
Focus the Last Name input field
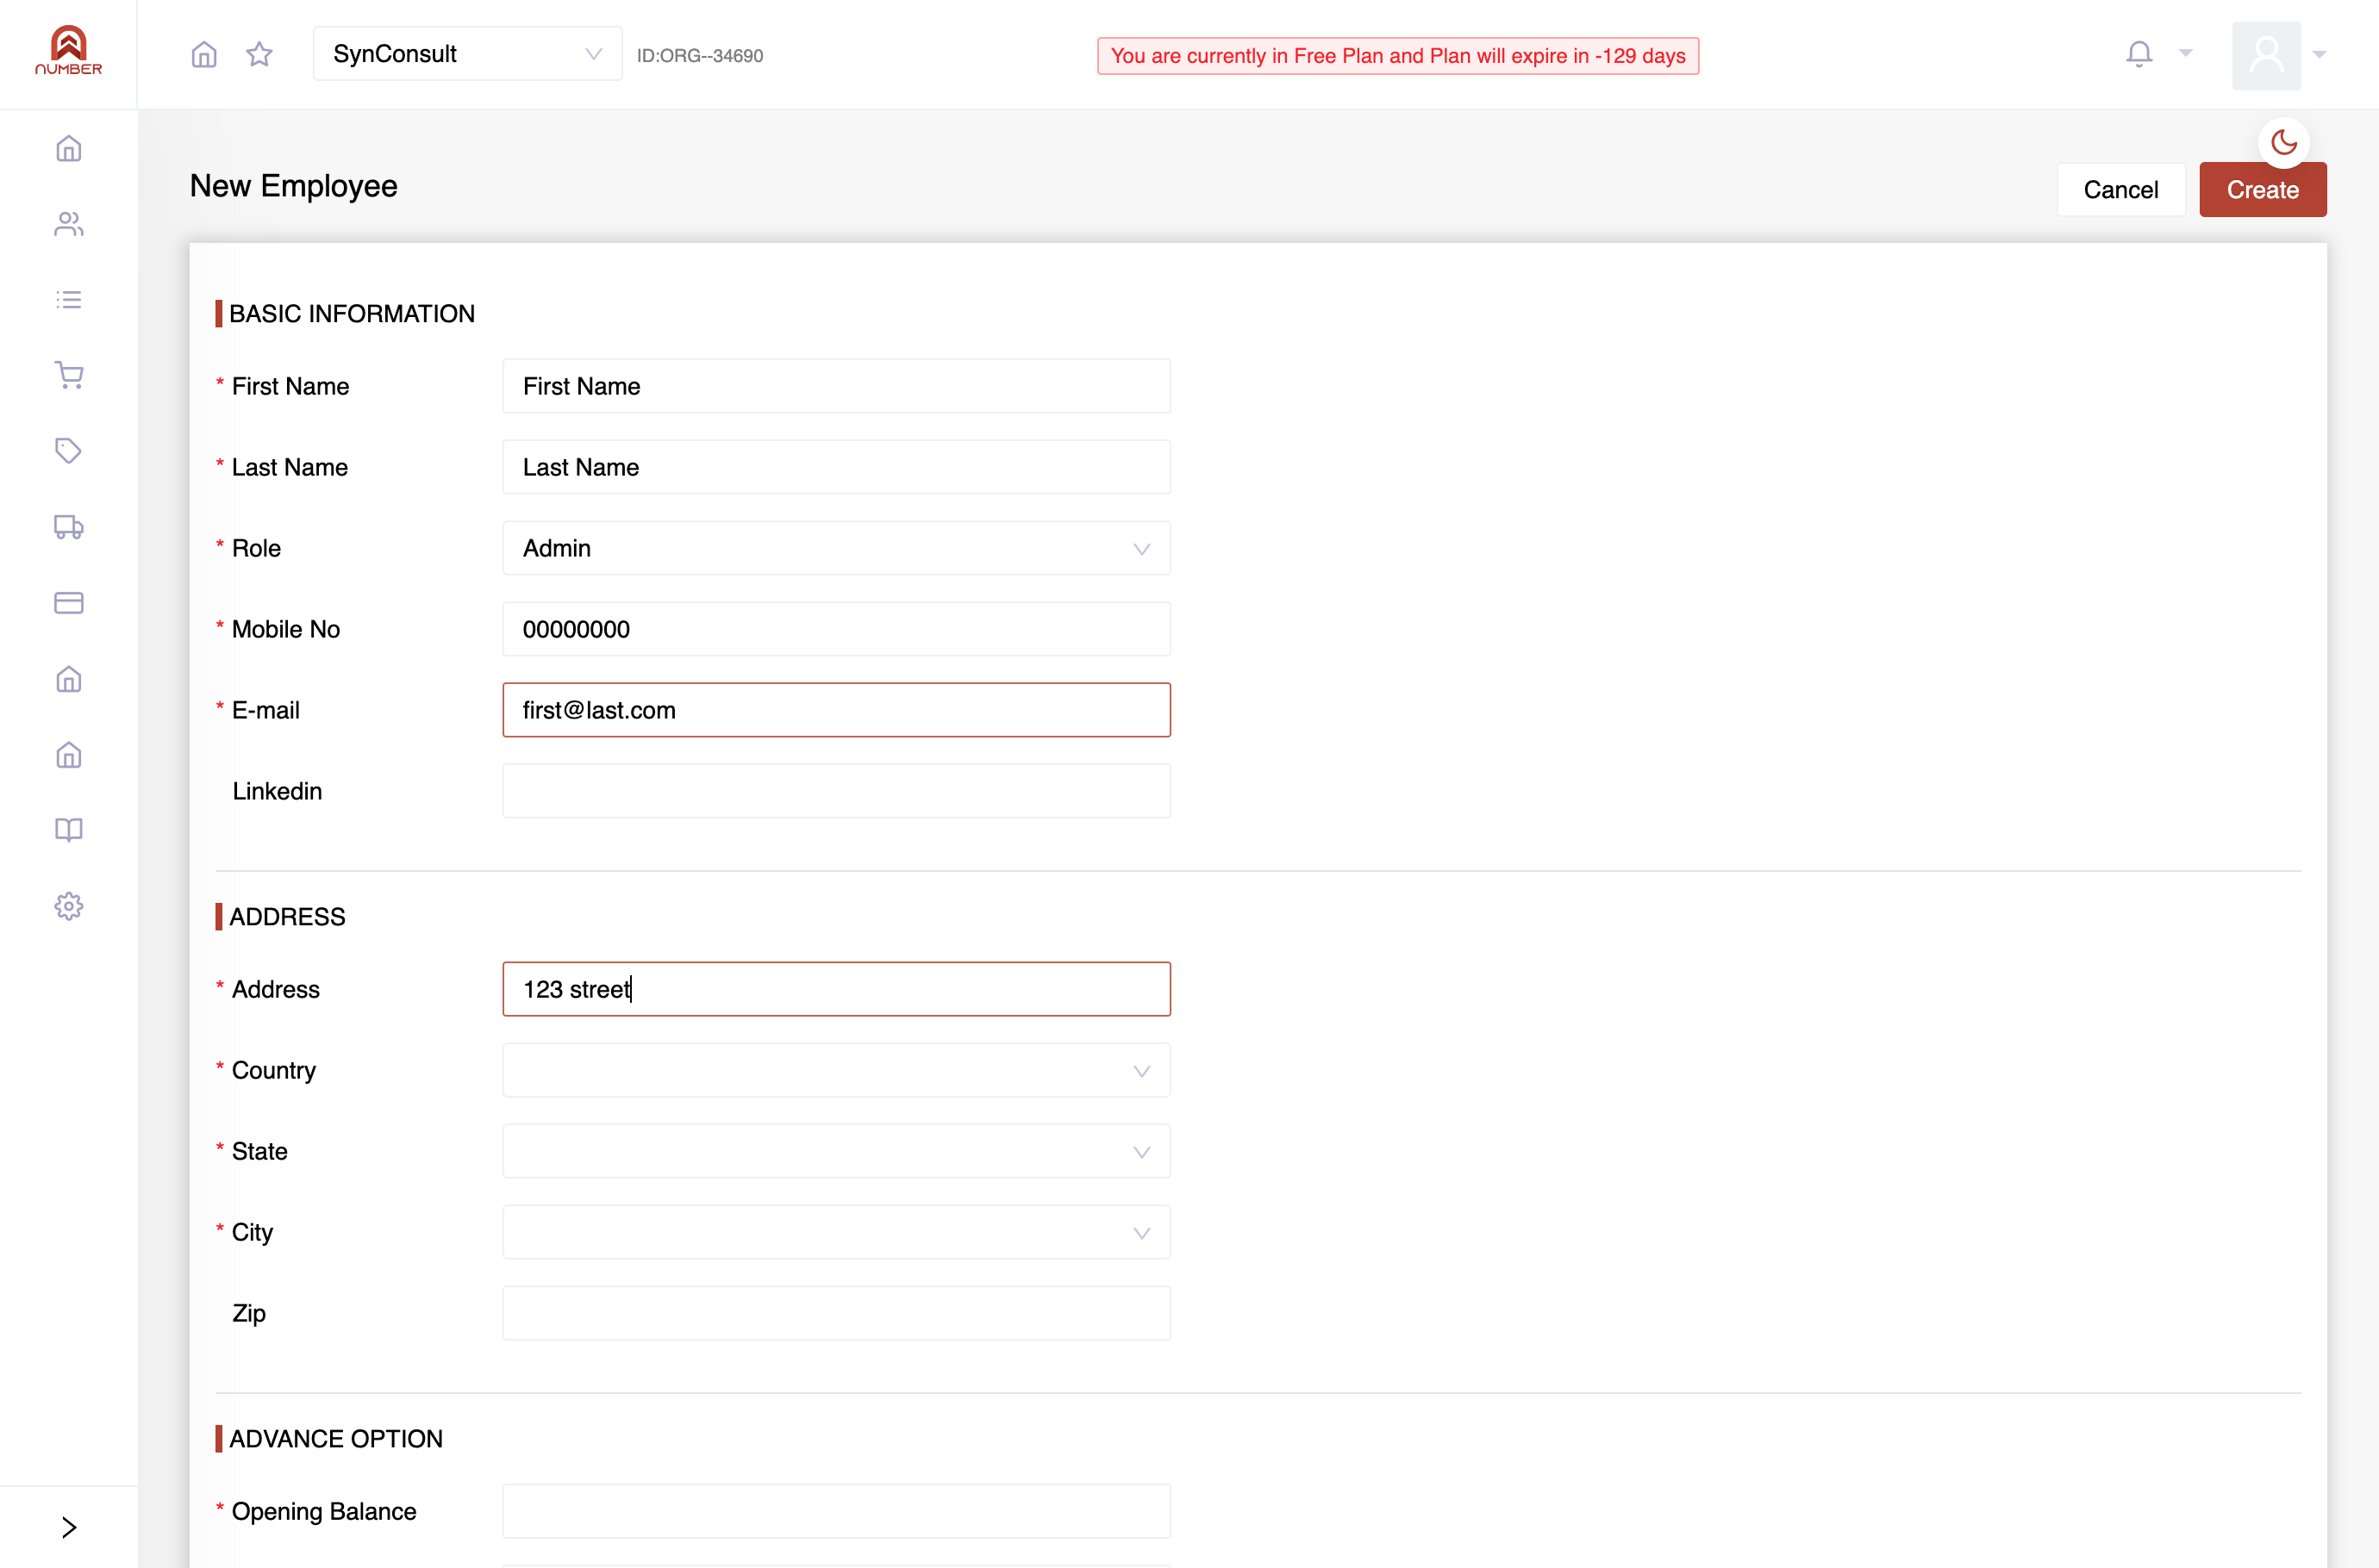(x=836, y=467)
